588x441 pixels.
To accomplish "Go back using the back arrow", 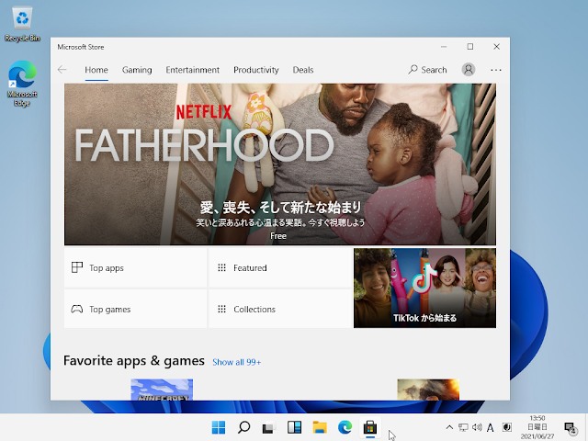I will click(62, 70).
